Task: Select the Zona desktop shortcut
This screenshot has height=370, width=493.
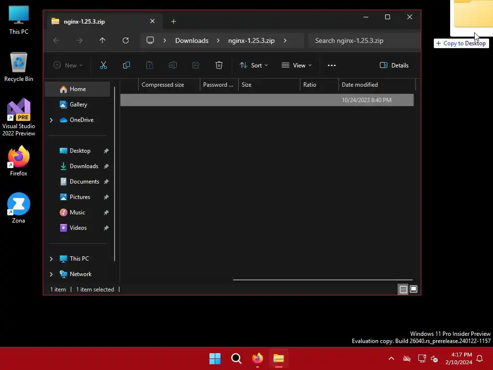Action: tap(19, 208)
